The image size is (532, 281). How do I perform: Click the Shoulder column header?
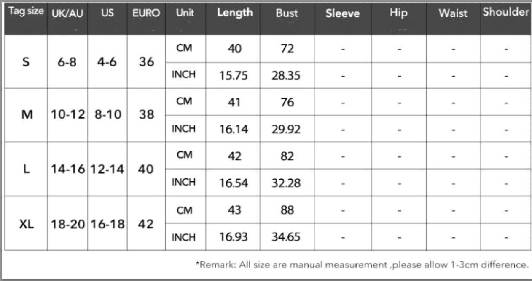tap(506, 12)
